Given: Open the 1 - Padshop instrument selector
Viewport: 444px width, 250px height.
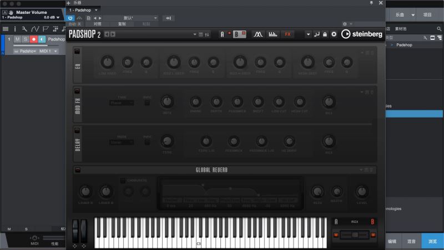Looking at the screenshot, I should pyautogui.click(x=83, y=10).
